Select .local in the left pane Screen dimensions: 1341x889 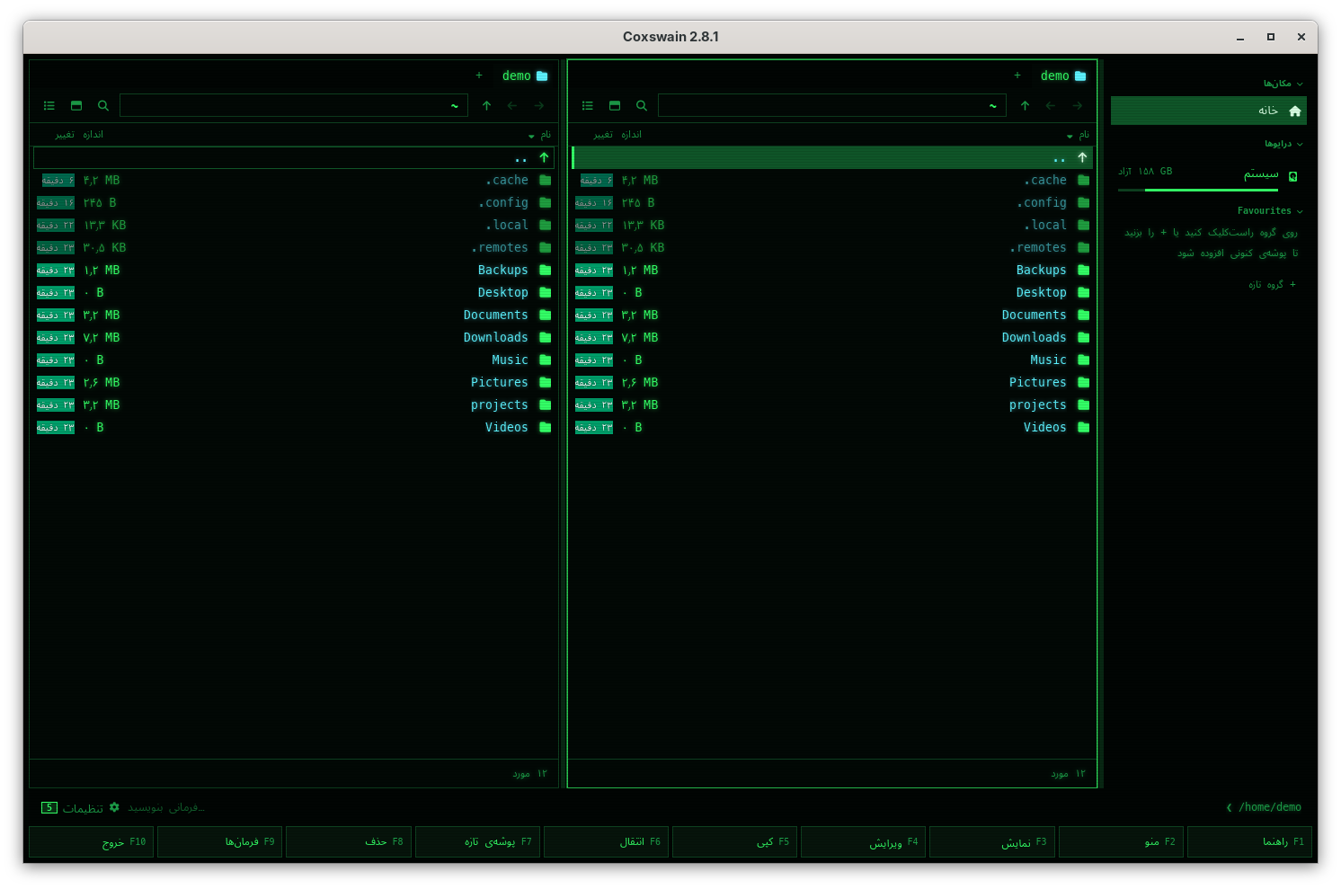(x=294, y=225)
